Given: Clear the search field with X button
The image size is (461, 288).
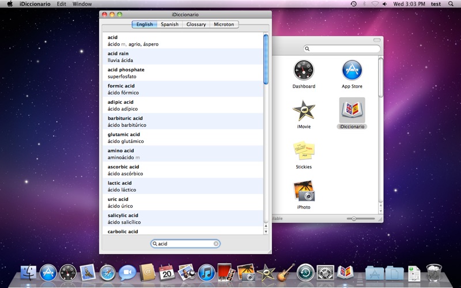Looking at the screenshot, I should pyautogui.click(x=216, y=244).
